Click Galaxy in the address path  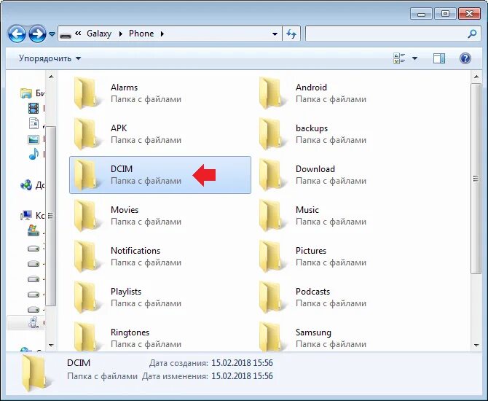click(99, 34)
